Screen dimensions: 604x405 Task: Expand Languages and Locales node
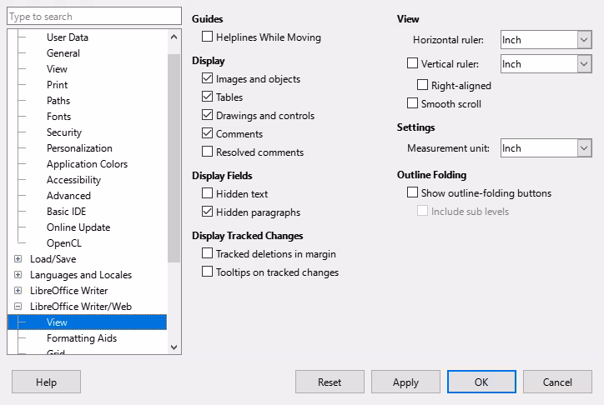[x=18, y=275]
